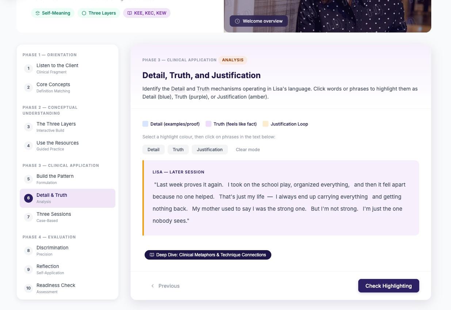The height and width of the screenshot is (310, 451).
Task: Select step 1 number badge
Action: pos(28,69)
